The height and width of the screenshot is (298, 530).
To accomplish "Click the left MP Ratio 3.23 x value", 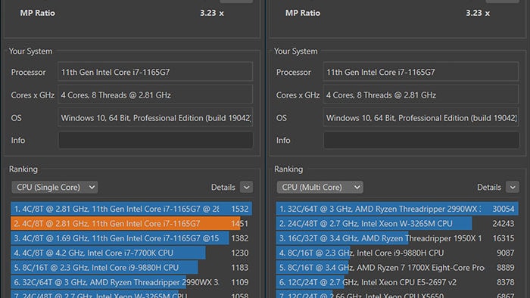I will [x=211, y=13].
